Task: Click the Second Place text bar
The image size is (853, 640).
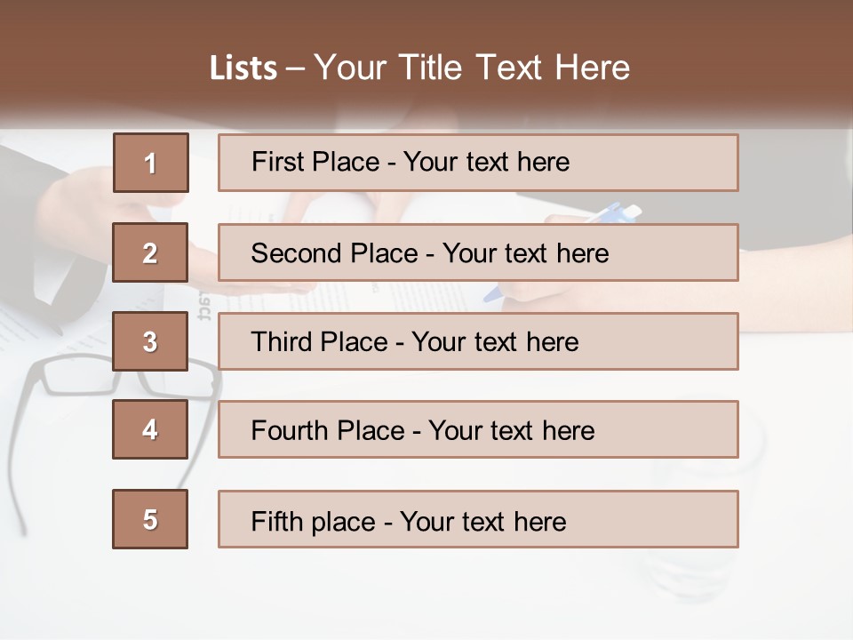Action: [x=478, y=252]
